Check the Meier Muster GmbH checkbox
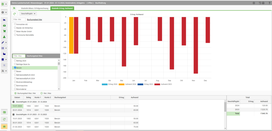 tap(15, 31)
